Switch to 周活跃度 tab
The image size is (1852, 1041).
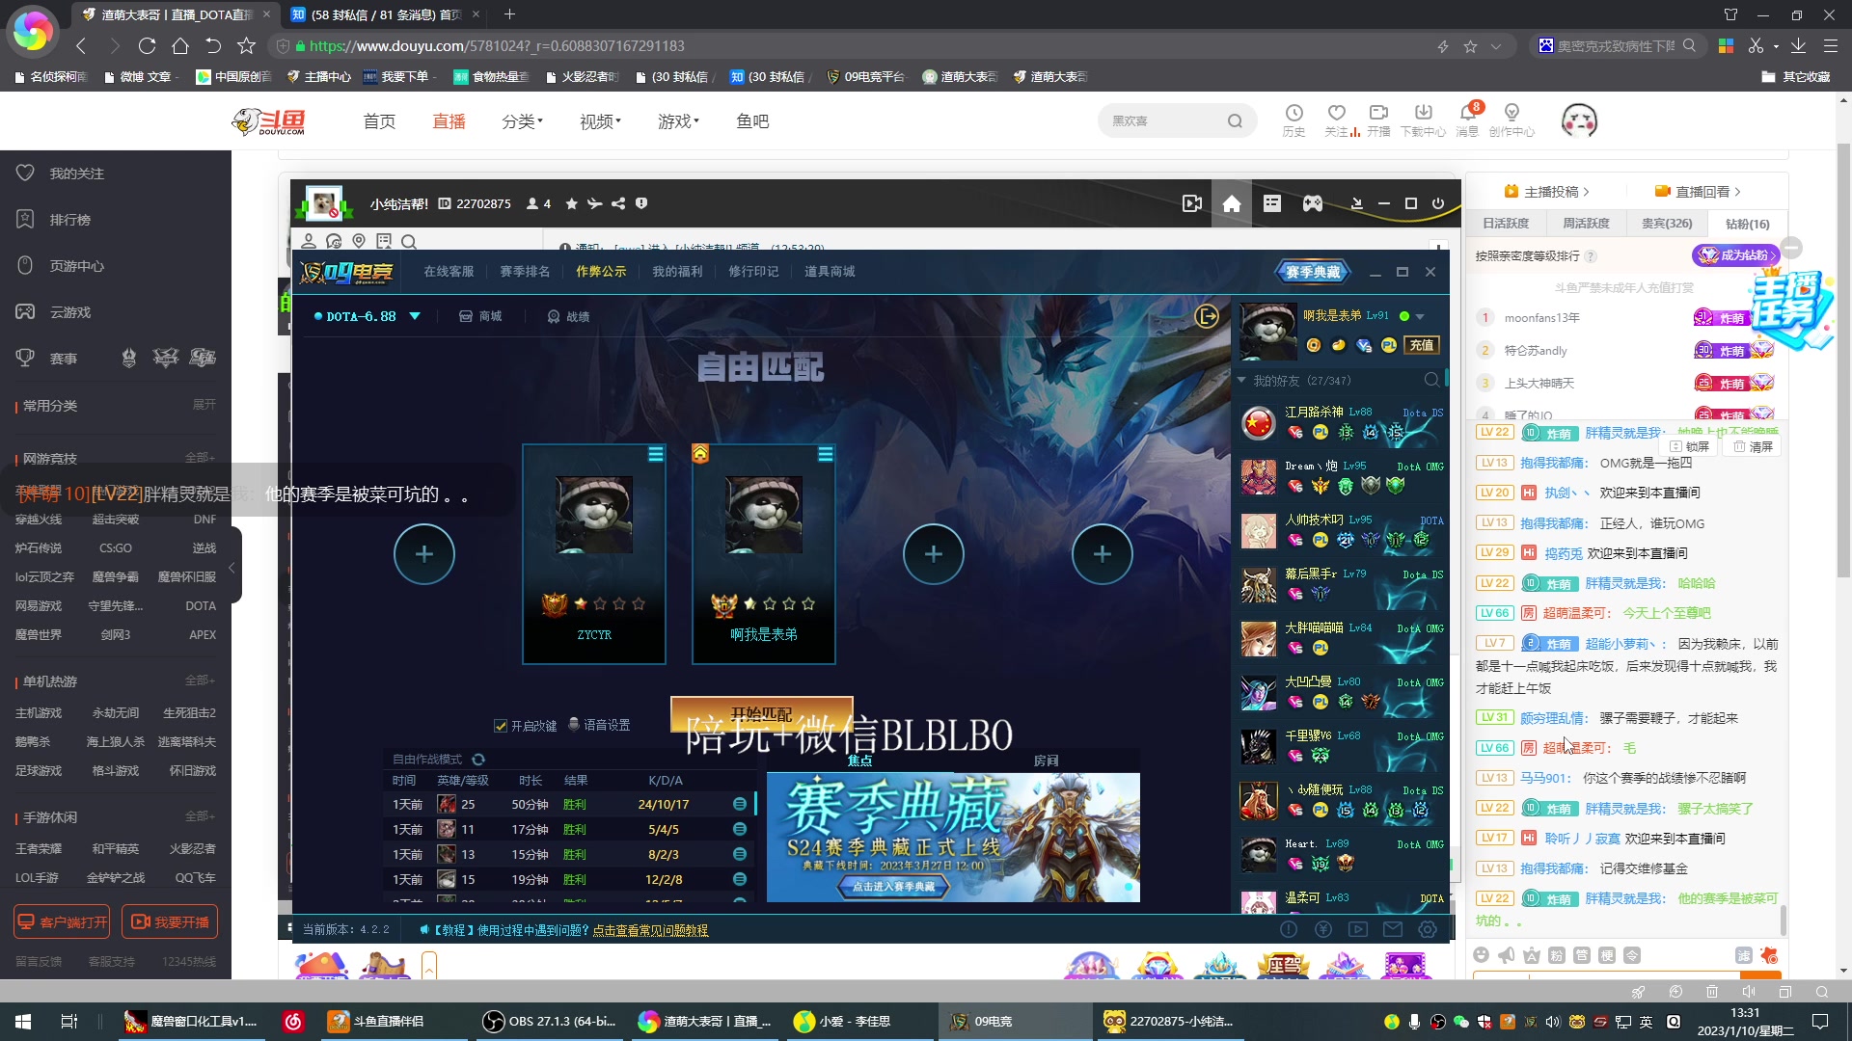[1586, 223]
